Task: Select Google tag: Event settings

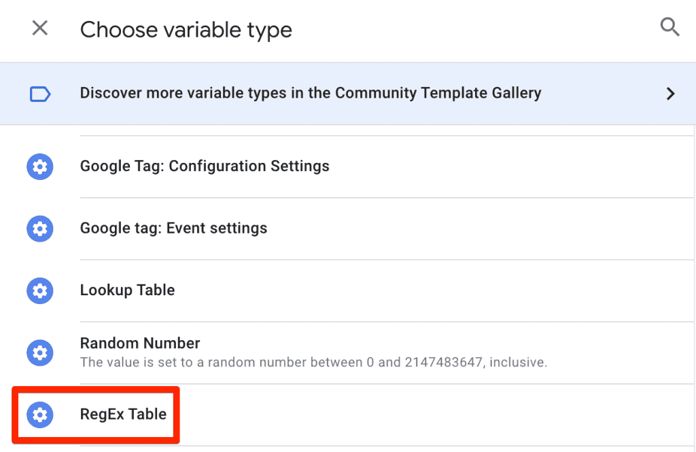Action: point(173,229)
